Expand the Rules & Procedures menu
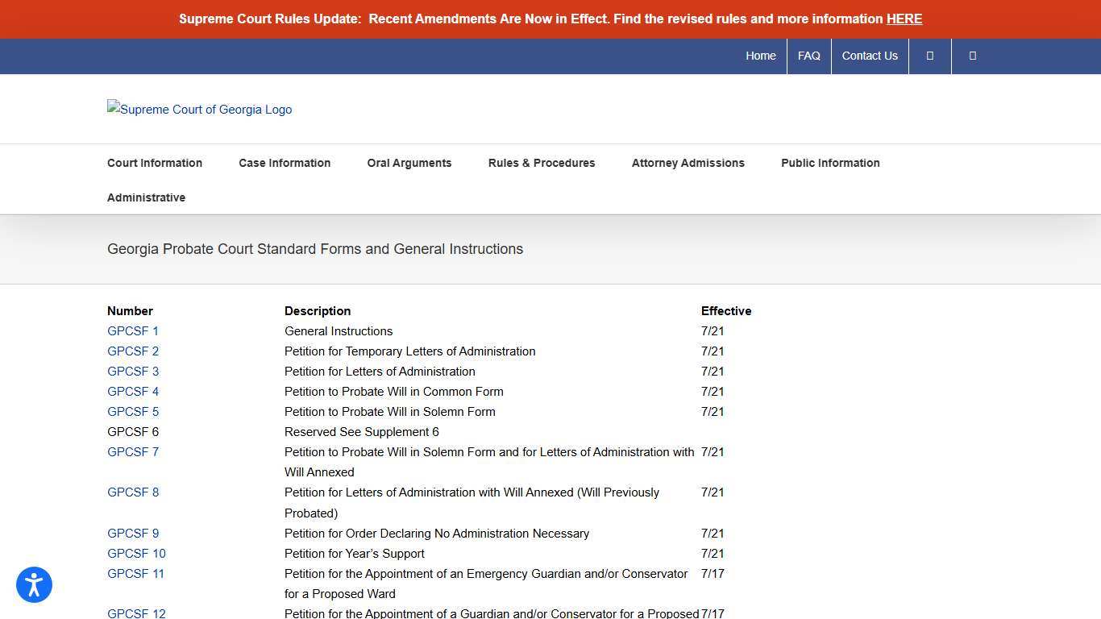Screen dimensions: 1101x619 point(541,163)
